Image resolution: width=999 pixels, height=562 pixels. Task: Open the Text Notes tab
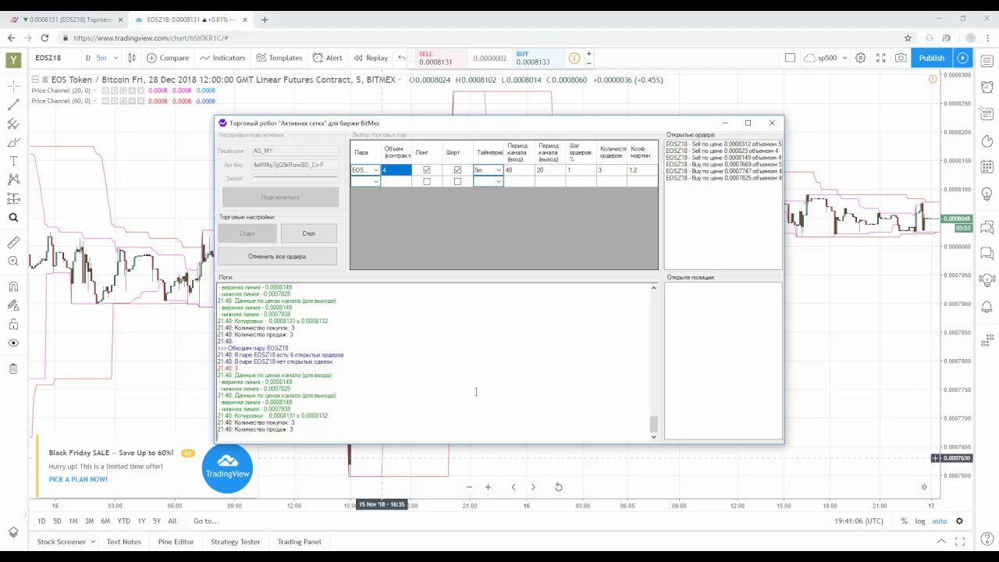124,542
